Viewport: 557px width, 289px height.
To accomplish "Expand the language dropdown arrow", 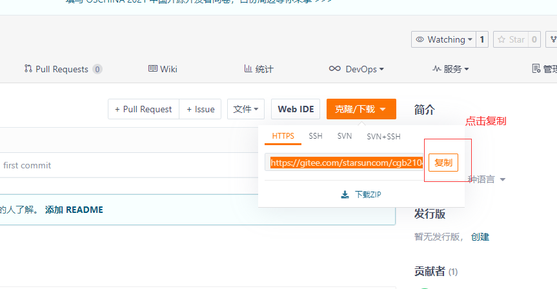I will coord(503,179).
